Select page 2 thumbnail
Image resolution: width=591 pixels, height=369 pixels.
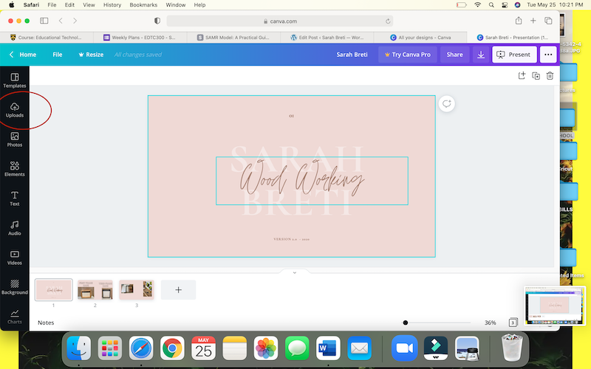click(x=95, y=289)
